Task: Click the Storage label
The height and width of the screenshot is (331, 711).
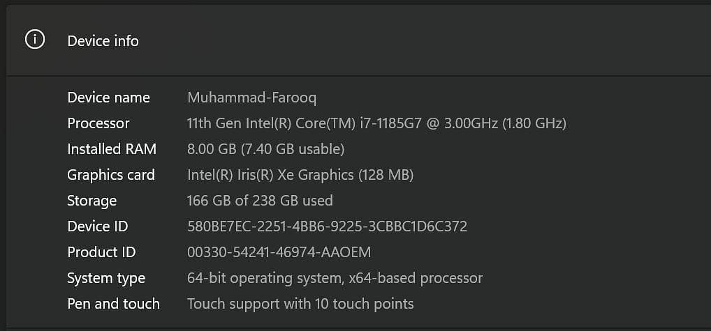Action: coord(92,201)
